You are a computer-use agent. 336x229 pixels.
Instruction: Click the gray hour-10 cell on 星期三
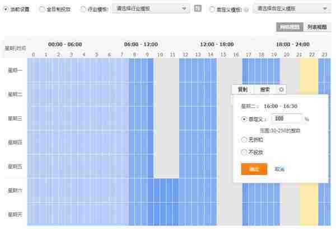pyautogui.click(x=160, y=118)
